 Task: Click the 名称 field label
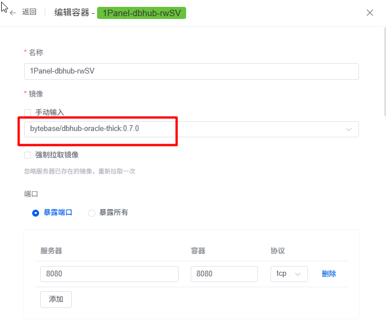[36, 52]
